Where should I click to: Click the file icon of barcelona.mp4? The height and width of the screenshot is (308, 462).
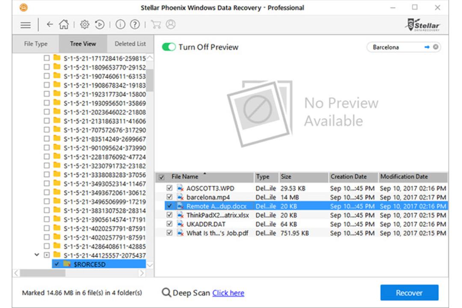pos(181,197)
